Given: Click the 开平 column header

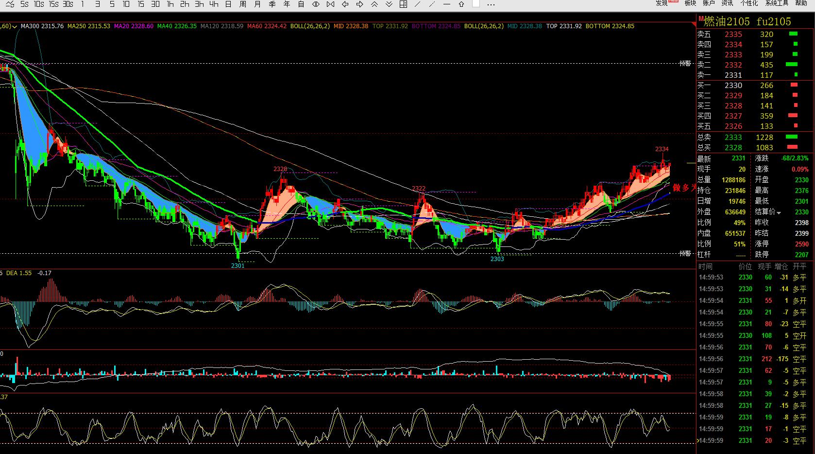Looking at the screenshot, I should pyautogui.click(x=799, y=266).
